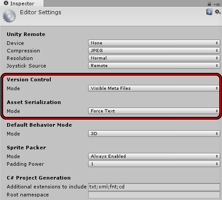This screenshot has width=222, height=200.
Task: Open the Compression JPEG dropdown
Action: [x=154, y=51]
